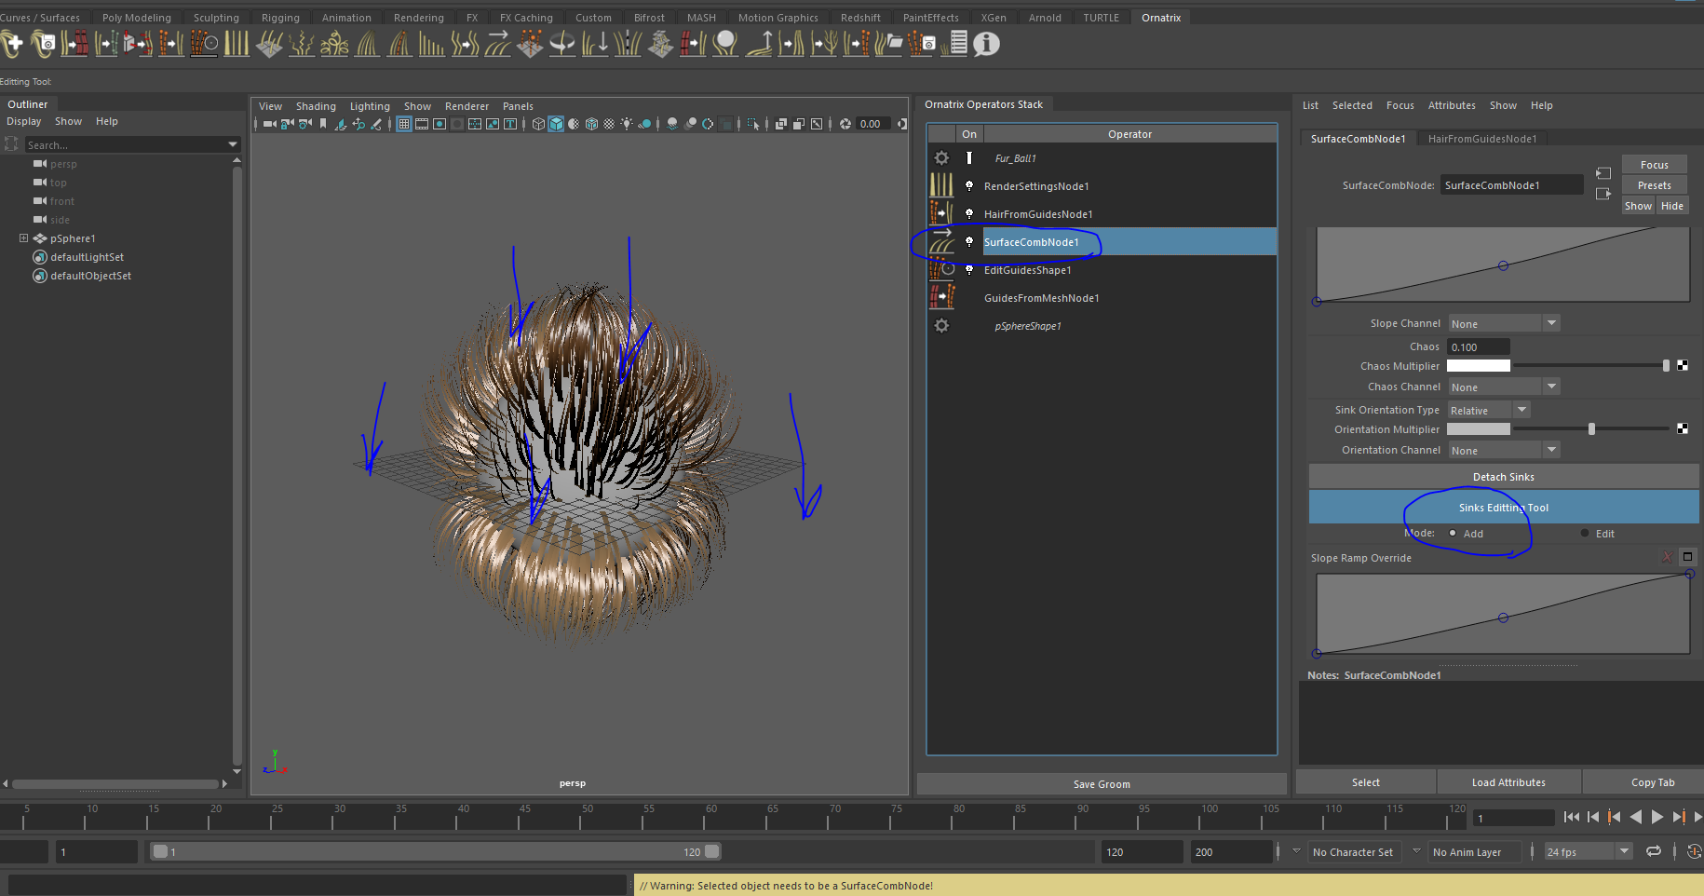Click the gear icon beside Fur_Ball1
This screenshot has width=1704, height=896.
941,158
